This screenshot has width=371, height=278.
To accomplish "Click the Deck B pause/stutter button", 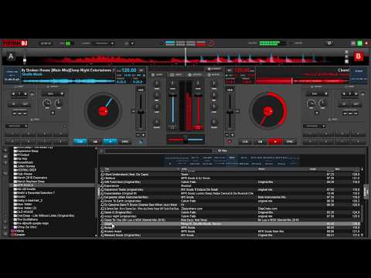I will pos(260,141).
